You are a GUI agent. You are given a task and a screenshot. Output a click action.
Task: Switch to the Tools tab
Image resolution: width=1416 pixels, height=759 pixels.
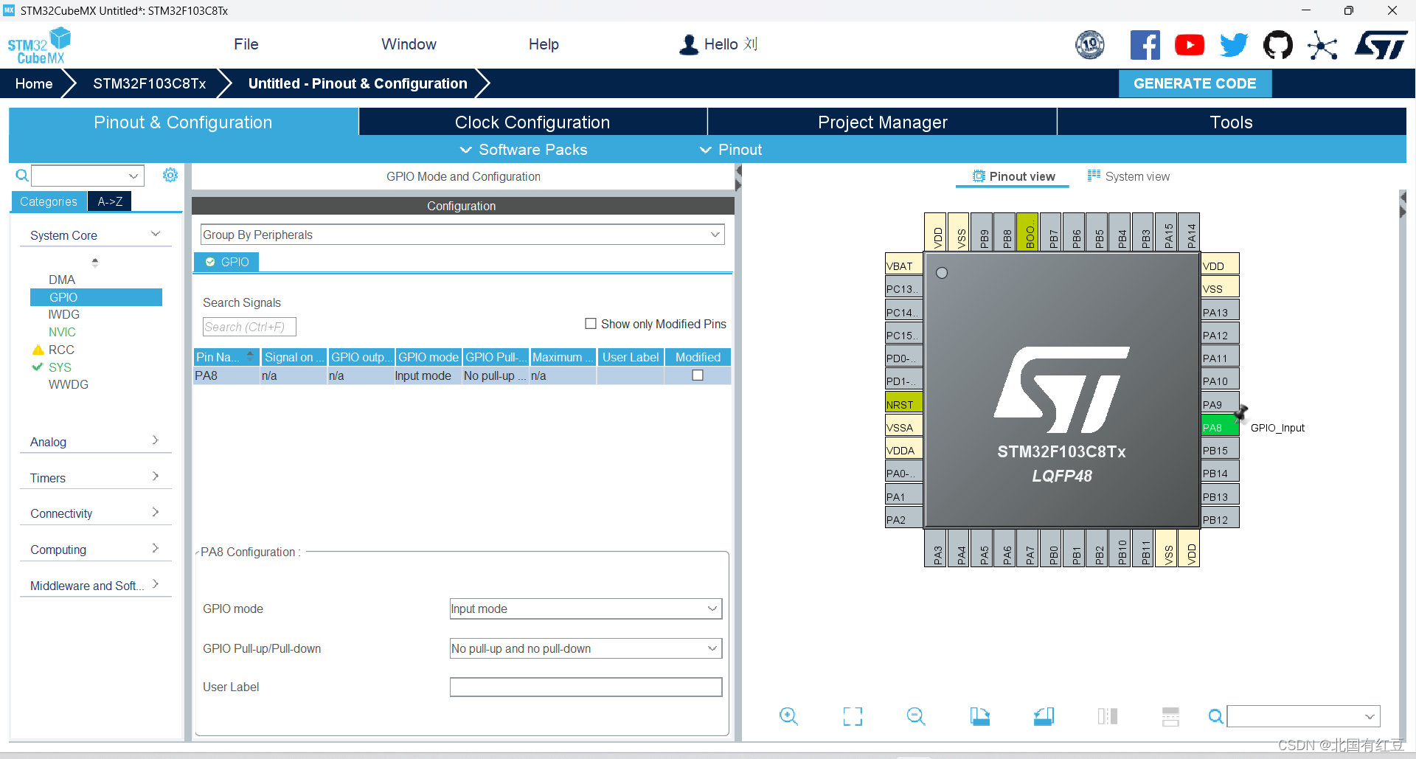(1232, 122)
